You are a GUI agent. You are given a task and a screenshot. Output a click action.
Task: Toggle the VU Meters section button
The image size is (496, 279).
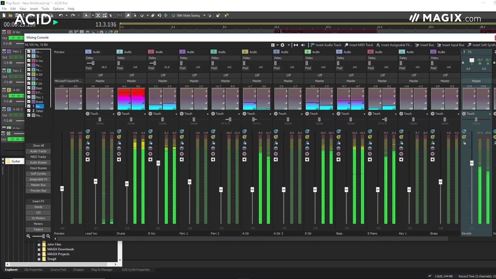point(38,218)
